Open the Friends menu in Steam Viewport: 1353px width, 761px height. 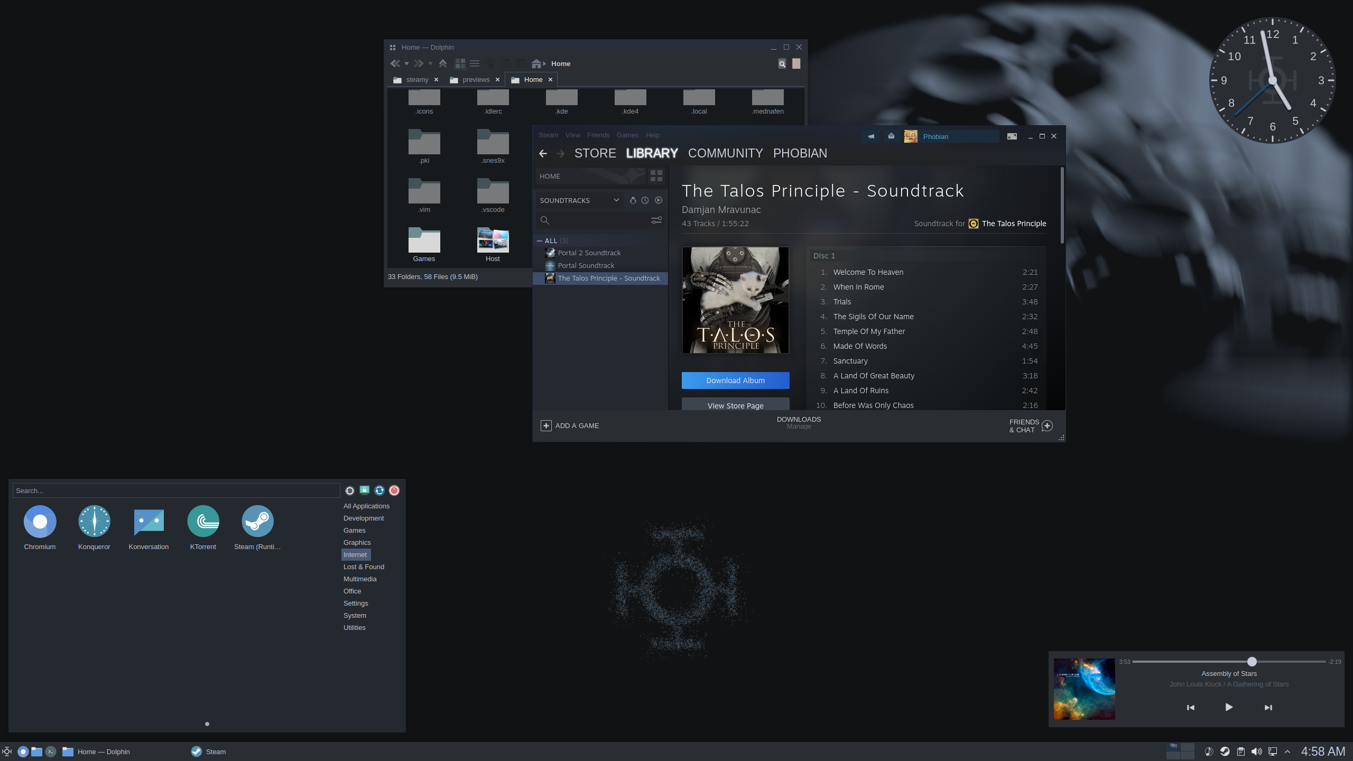(x=598, y=135)
